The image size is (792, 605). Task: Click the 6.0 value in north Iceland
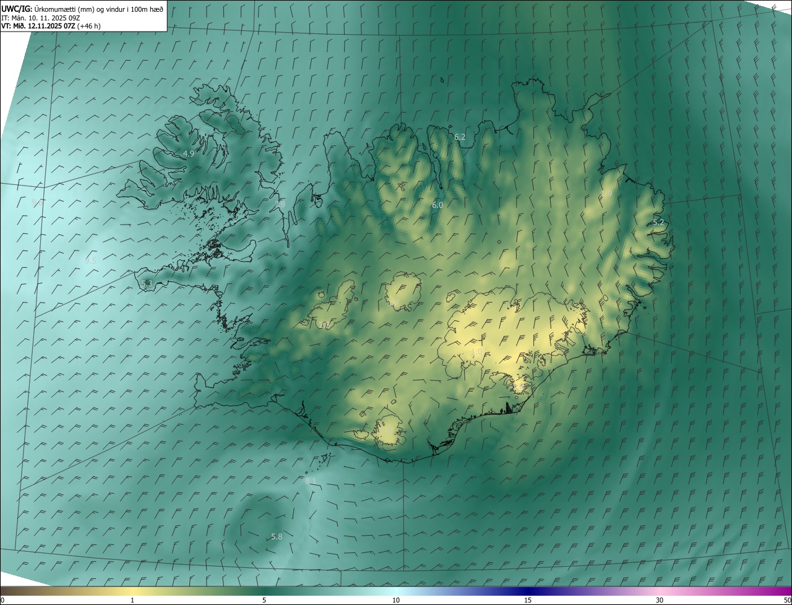click(x=437, y=205)
